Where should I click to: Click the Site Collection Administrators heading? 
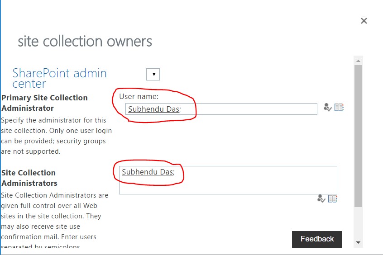pos(29,178)
